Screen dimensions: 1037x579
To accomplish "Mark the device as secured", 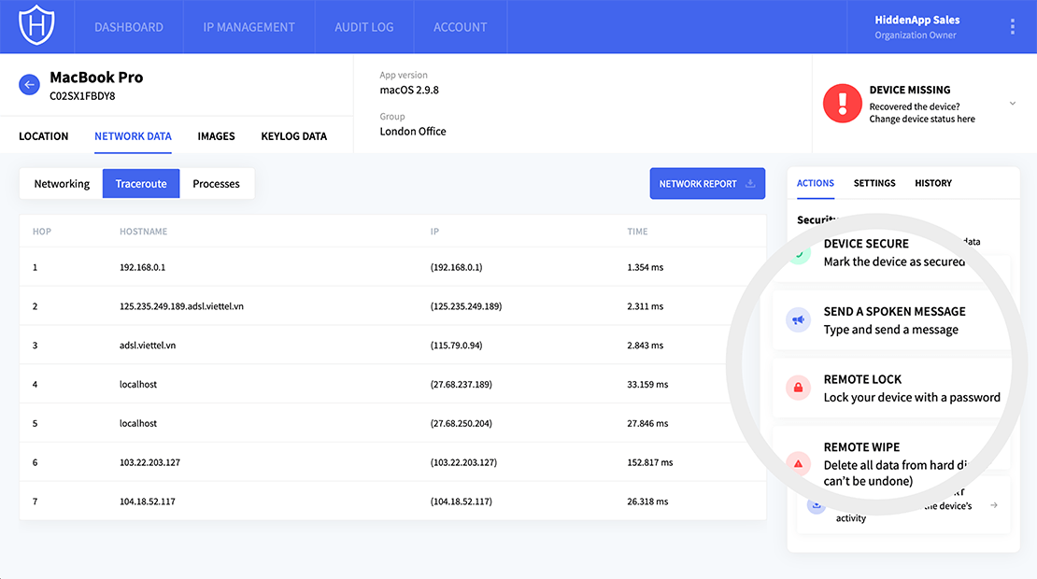I will point(893,252).
